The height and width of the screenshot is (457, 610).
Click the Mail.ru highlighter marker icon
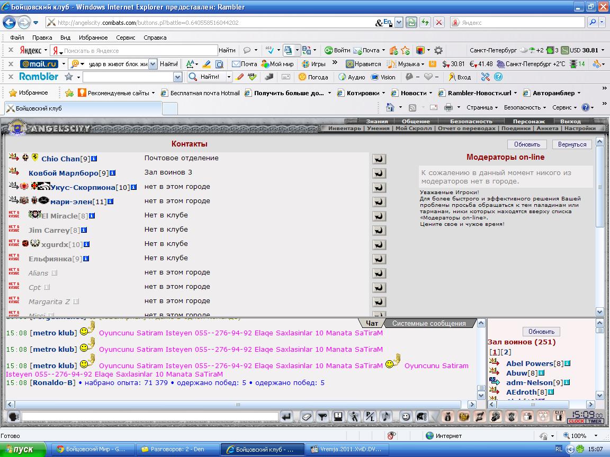[207, 63]
